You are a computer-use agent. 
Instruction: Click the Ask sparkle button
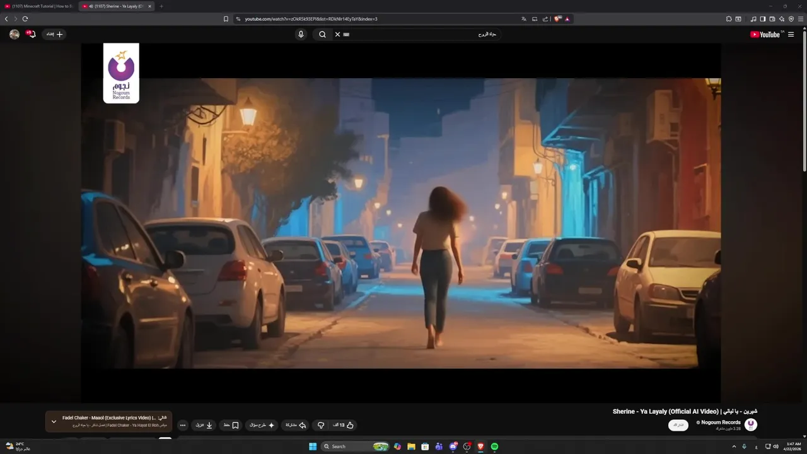tap(262, 425)
